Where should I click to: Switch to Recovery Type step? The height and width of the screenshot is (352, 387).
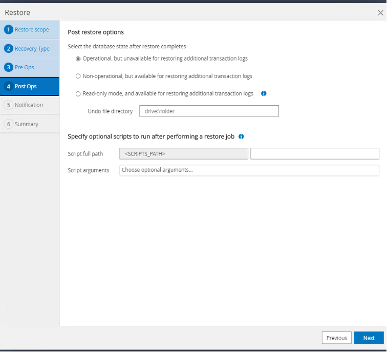(x=32, y=49)
